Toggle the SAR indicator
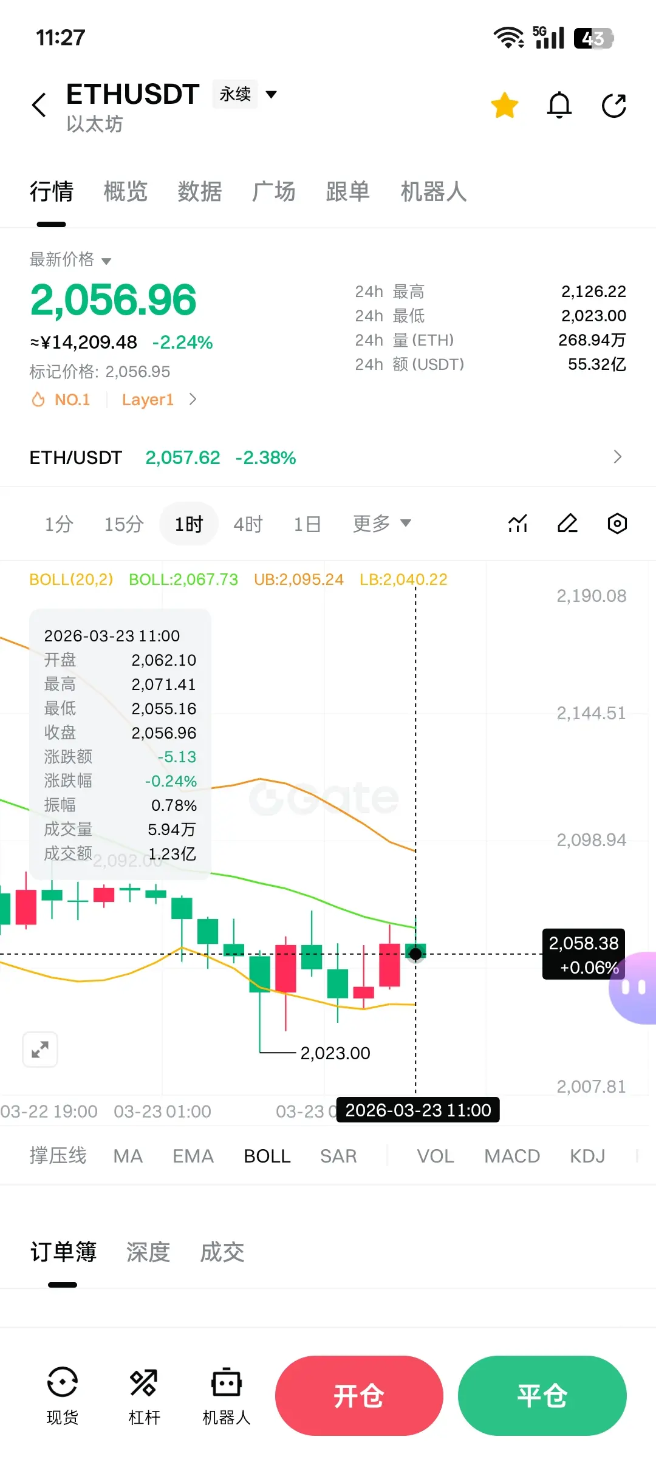 coord(338,1156)
